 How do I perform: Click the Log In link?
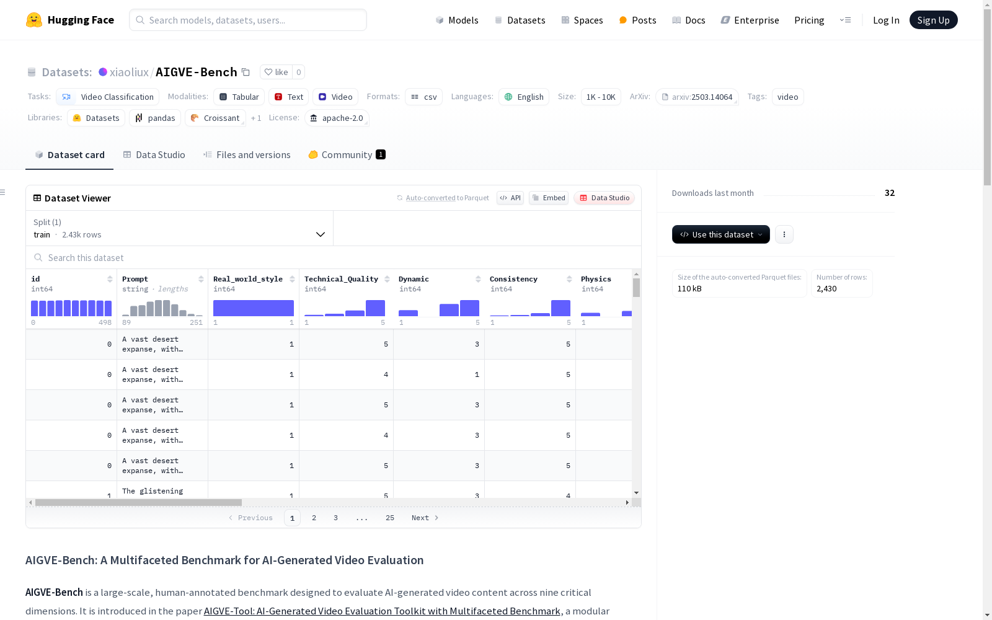[x=886, y=20]
